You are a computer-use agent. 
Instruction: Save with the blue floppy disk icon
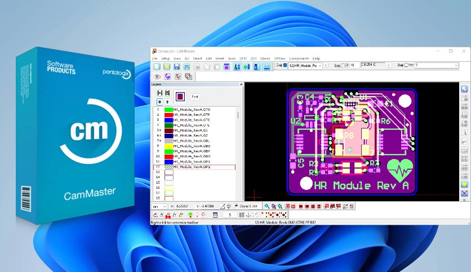pyautogui.click(x=177, y=66)
